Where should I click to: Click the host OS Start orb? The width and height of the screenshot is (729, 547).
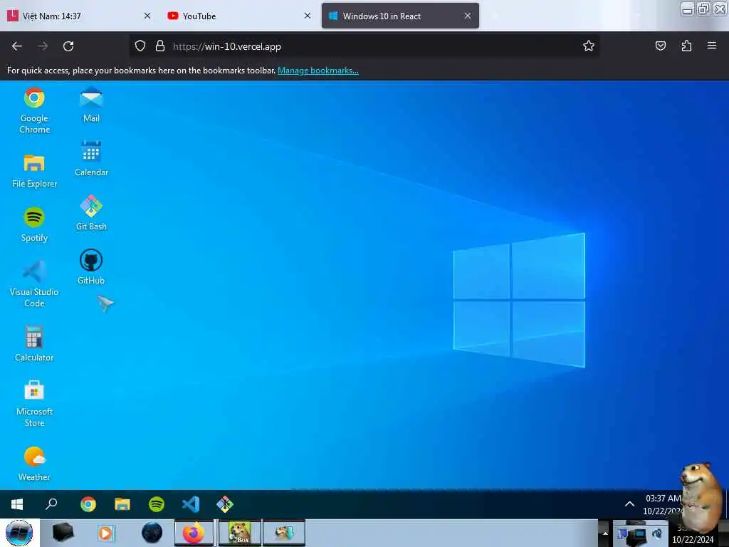pyautogui.click(x=19, y=533)
